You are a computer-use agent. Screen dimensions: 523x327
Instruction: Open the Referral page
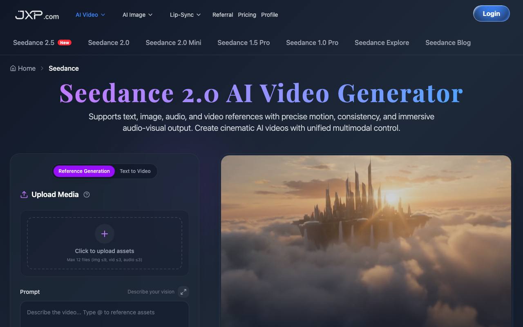pyautogui.click(x=223, y=15)
